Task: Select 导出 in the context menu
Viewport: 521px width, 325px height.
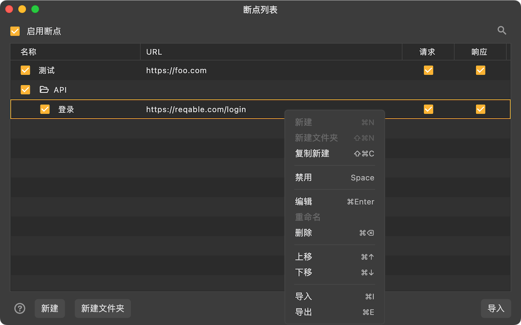Action: pos(335,312)
